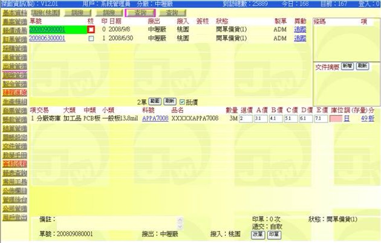Open 訂單管理 in the left sidebar
This screenshot has width=381, height=243.
pos(13,38)
